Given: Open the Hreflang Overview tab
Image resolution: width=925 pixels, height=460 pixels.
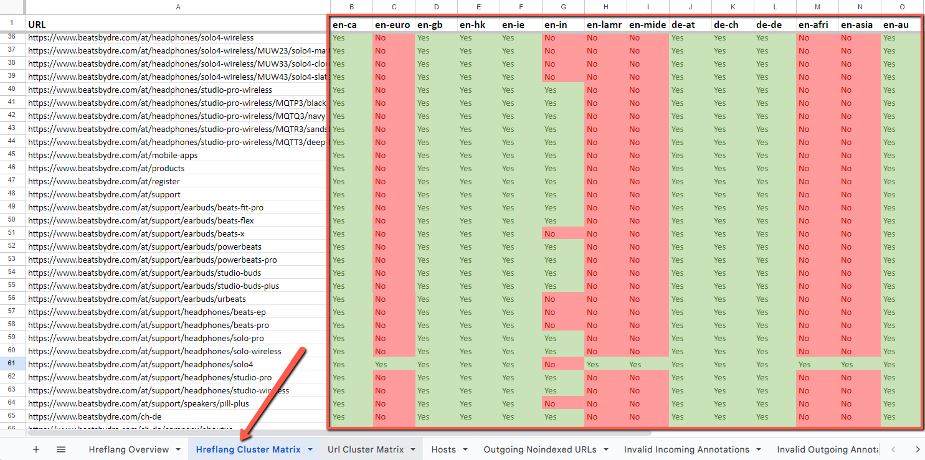Looking at the screenshot, I should pos(129,449).
